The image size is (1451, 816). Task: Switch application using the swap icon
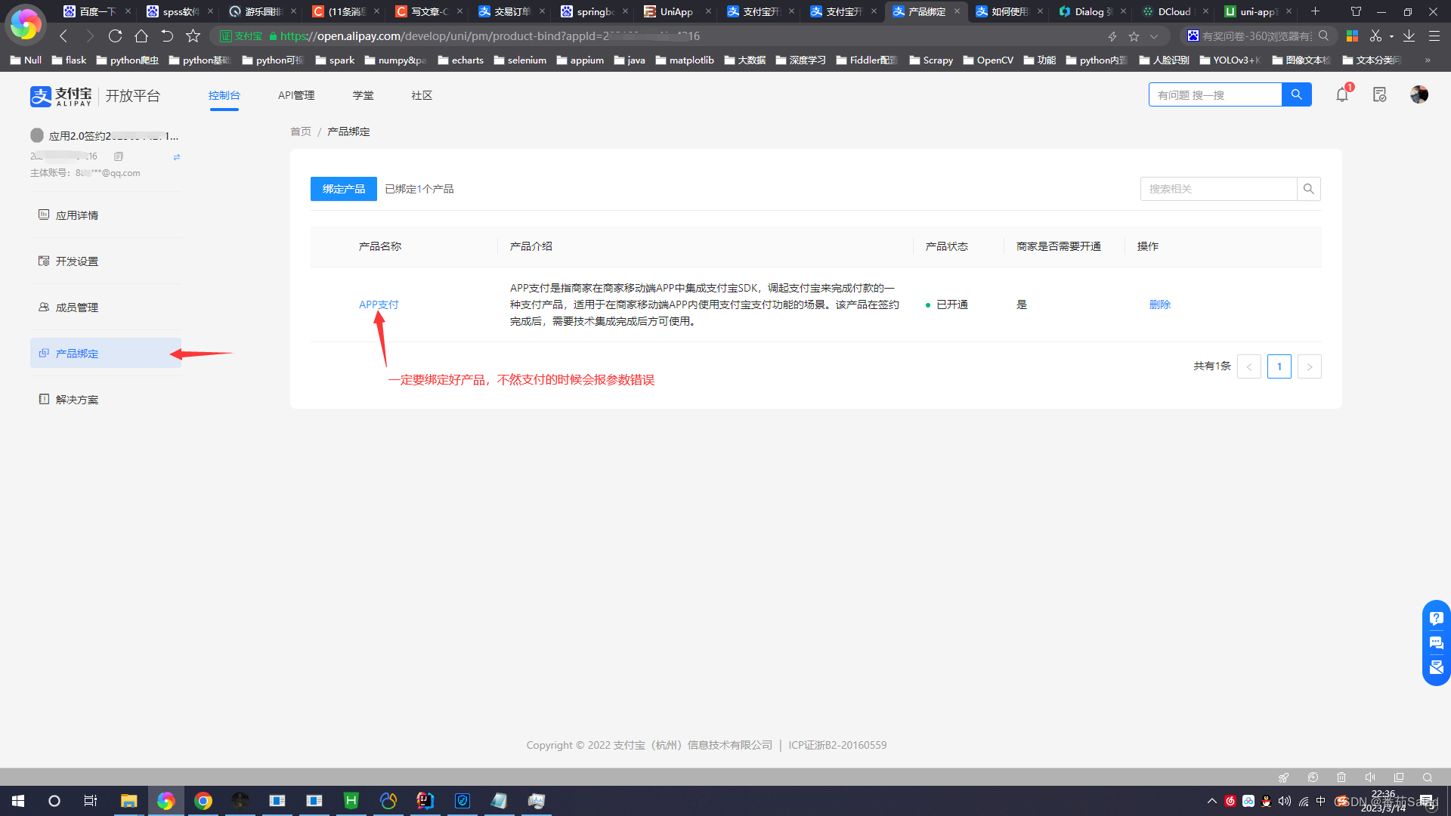coord(177,157)
